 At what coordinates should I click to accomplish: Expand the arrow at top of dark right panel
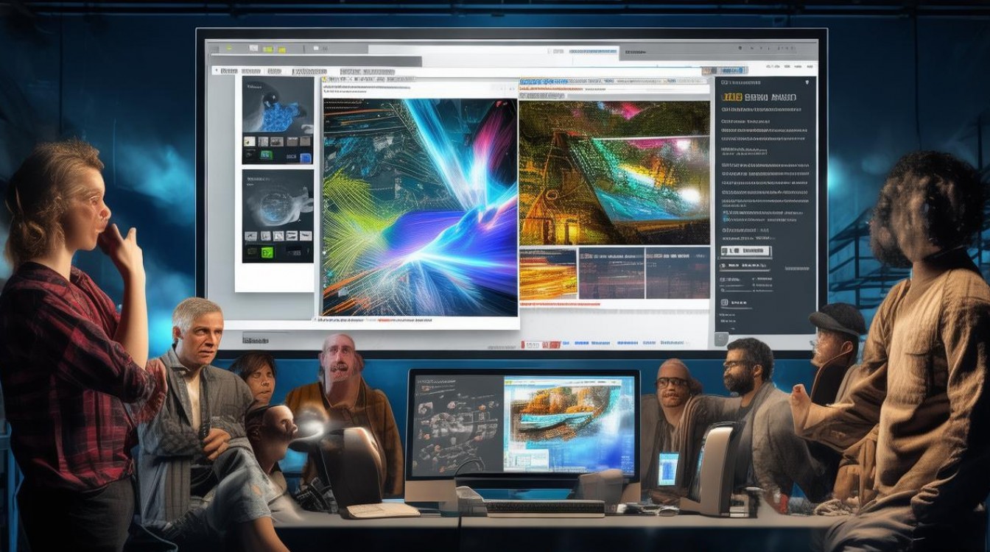pos(807,82)
